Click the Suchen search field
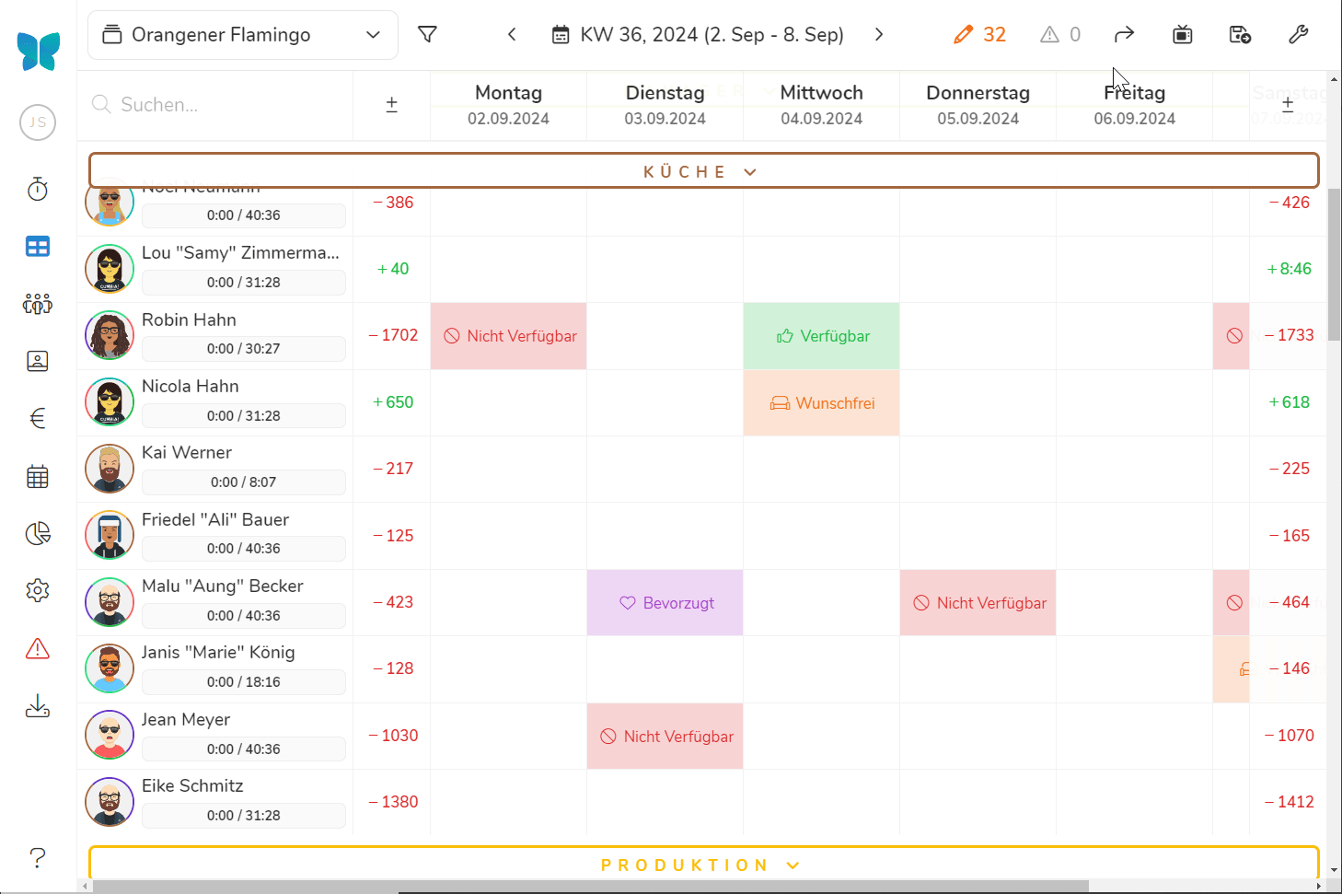This screenshot has width=1342, height=894. 221,105
